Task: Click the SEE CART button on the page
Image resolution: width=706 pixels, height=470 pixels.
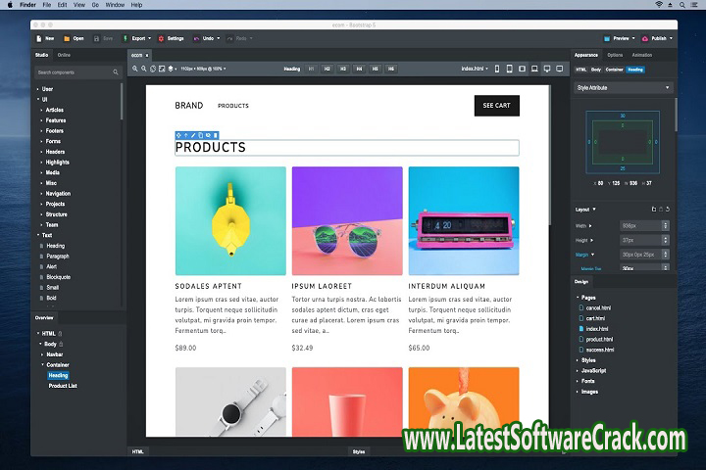Action: [x=496, y=106]
